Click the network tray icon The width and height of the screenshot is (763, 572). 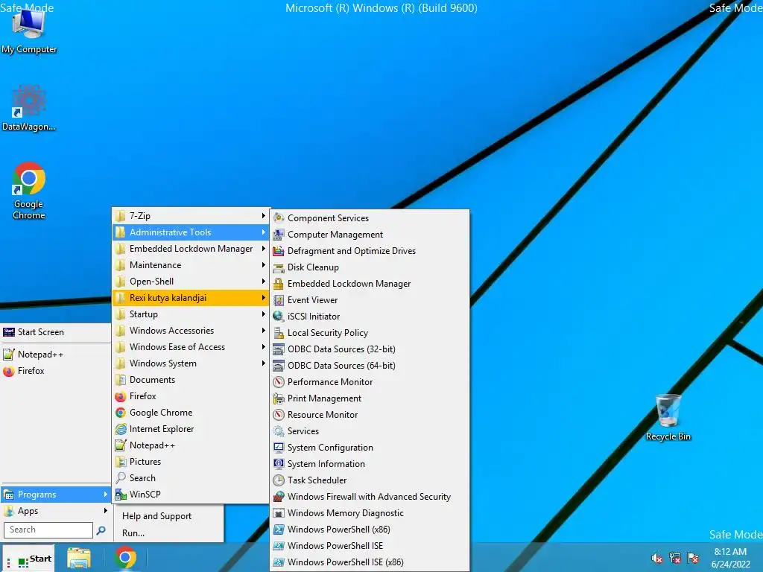click(674, 558)
